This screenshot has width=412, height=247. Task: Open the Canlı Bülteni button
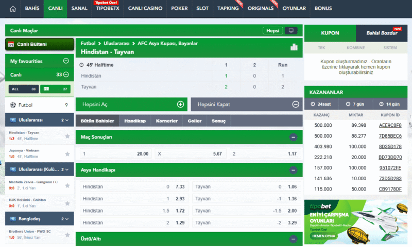[40, 44]
